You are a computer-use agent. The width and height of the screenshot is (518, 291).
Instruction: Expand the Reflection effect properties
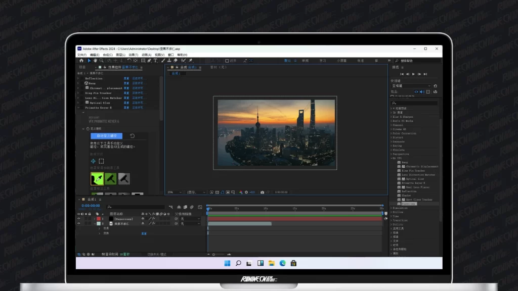(78, 79)
